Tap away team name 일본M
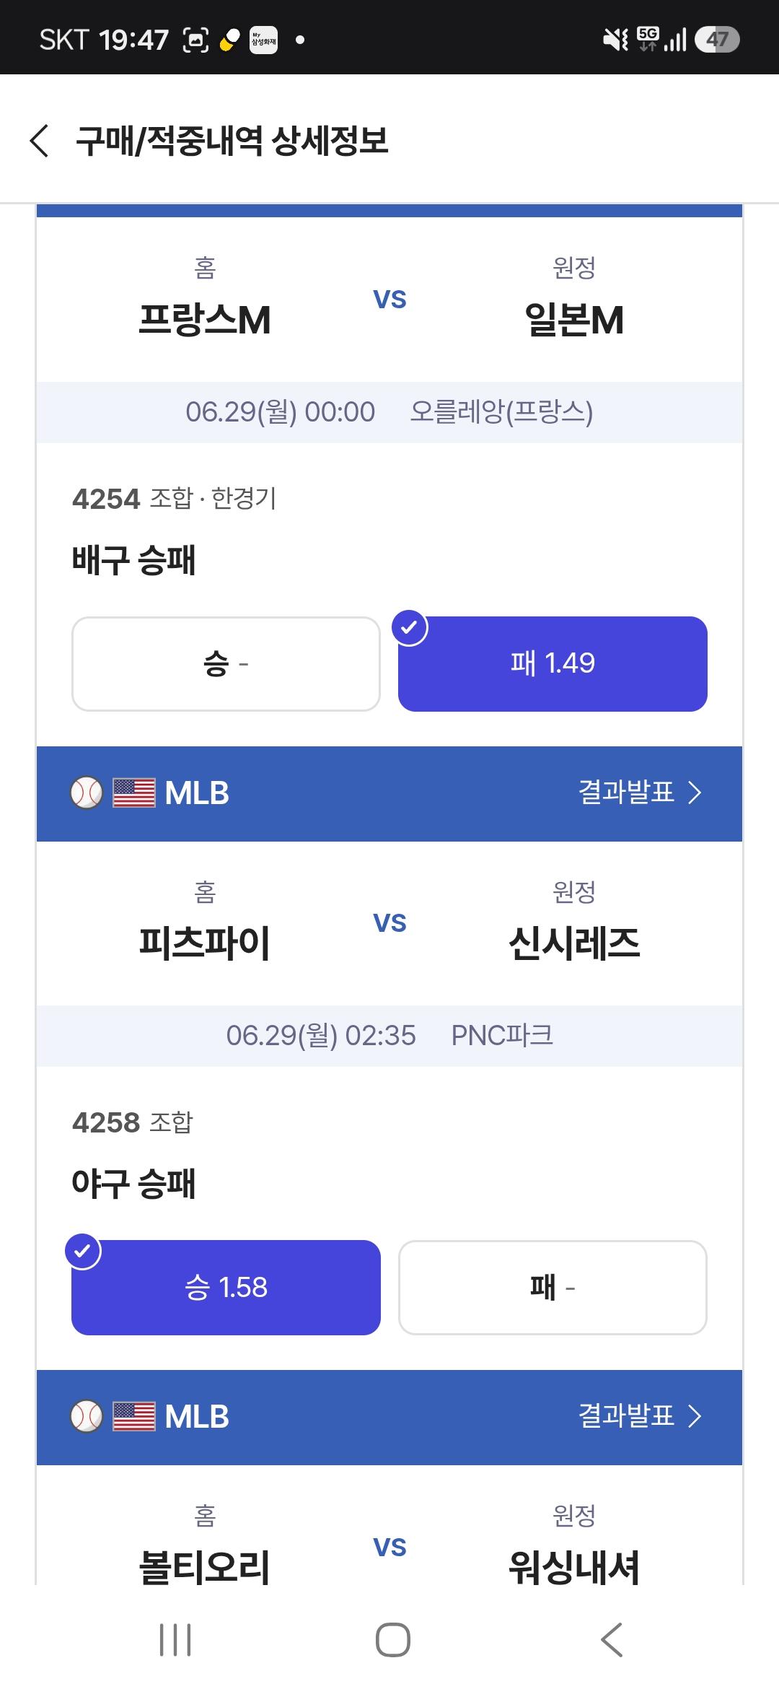This screenshot has height=1689, width=779. coord(574,319)
